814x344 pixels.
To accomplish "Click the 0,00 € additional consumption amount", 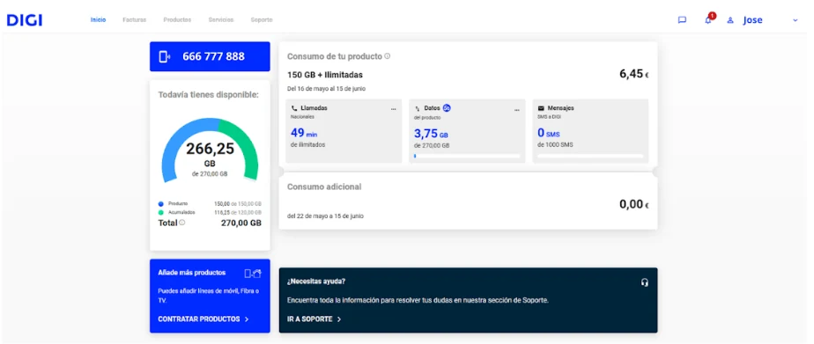I will (634, 204).
